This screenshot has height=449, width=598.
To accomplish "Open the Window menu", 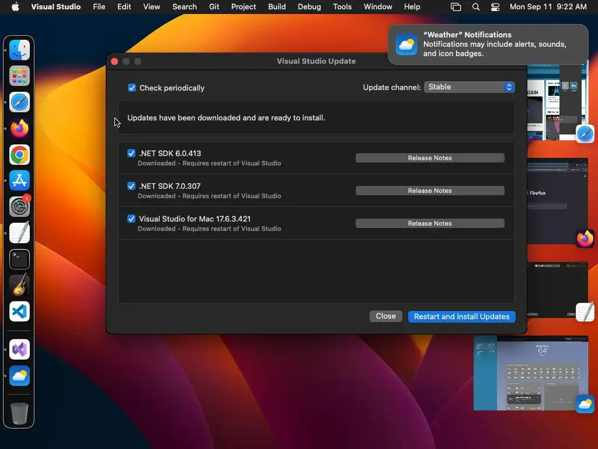I will coord(378,6).
